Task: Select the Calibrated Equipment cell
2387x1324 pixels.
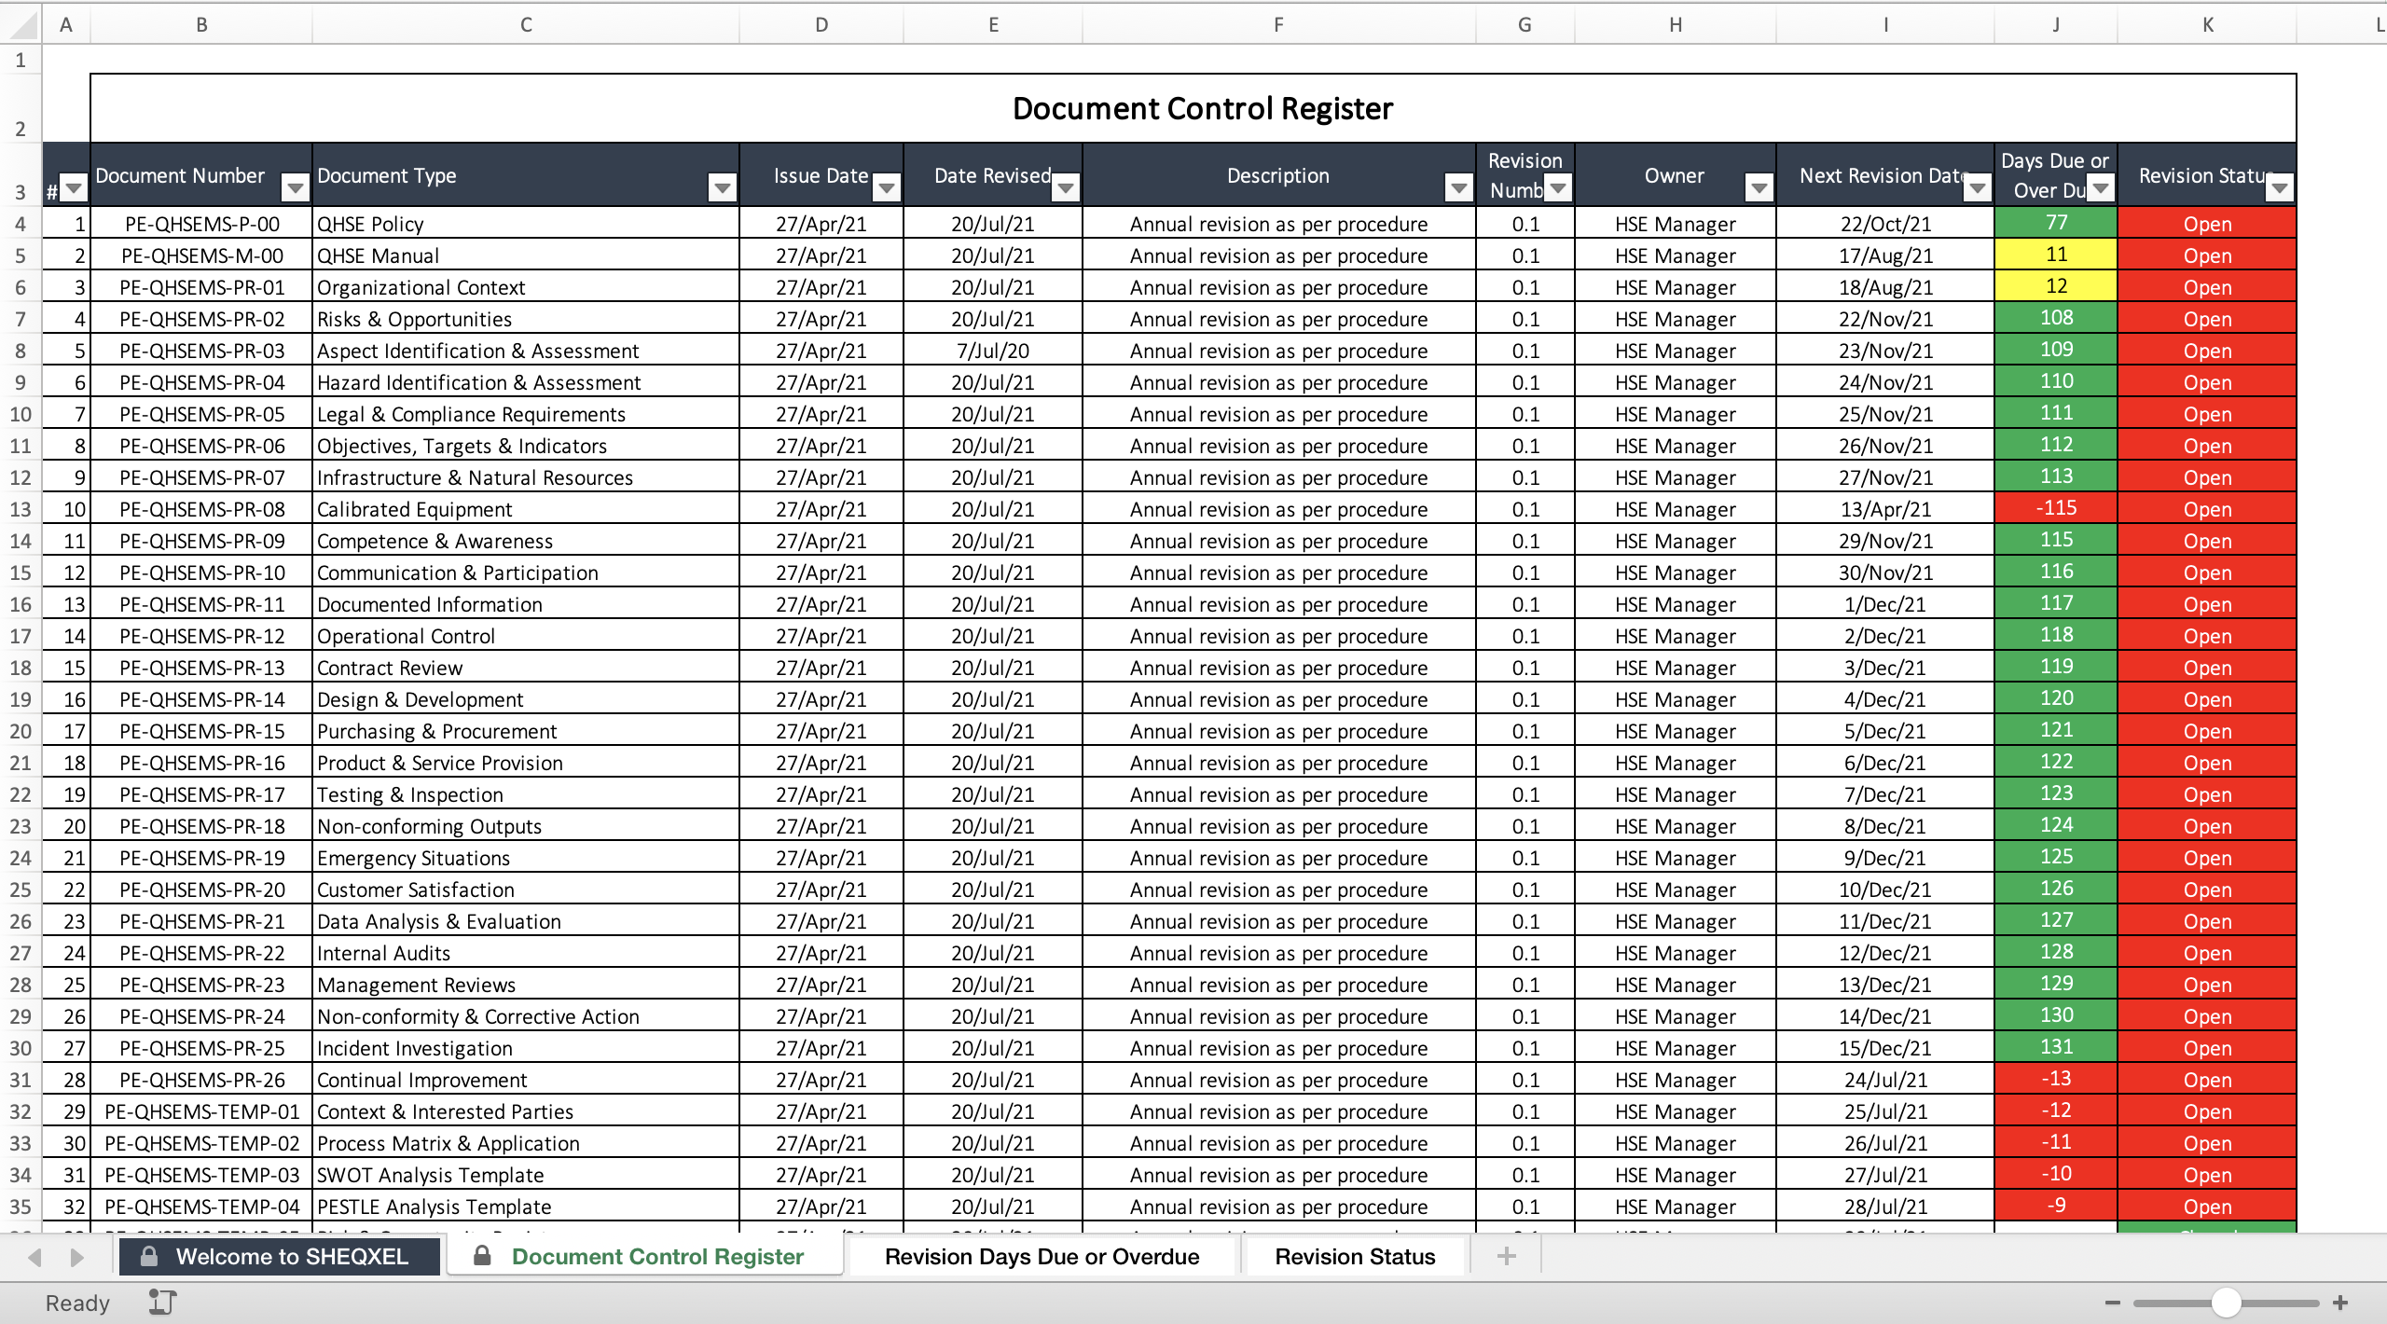Action: coord(526,509)
